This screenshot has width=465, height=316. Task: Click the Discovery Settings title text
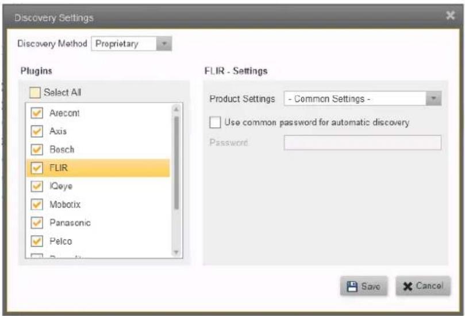point(54,18)
